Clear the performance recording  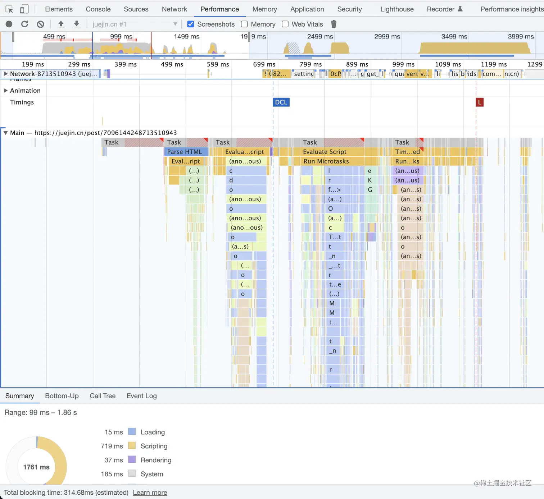tap(41, 24)
